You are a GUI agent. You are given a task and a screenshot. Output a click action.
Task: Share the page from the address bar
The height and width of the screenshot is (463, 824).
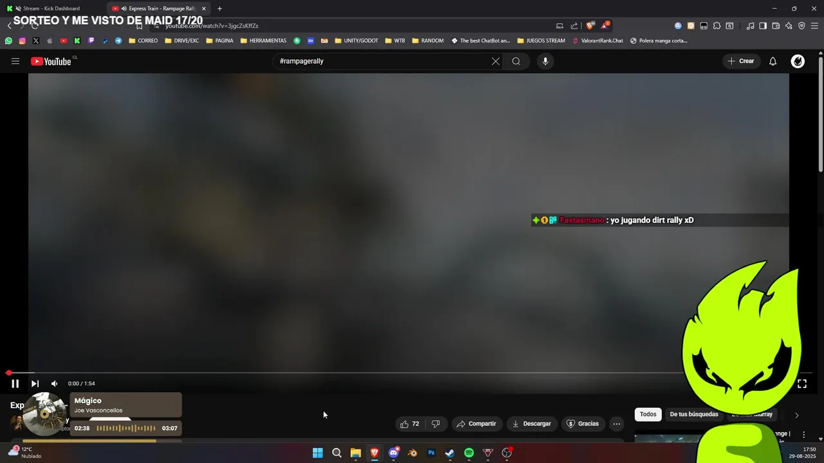574,26
